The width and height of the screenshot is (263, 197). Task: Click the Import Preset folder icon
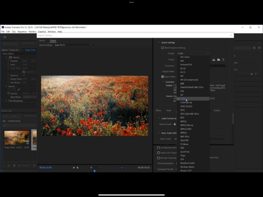[219, 60]
